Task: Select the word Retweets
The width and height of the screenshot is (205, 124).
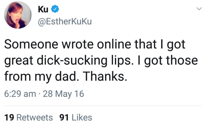Action: point(35,117)
